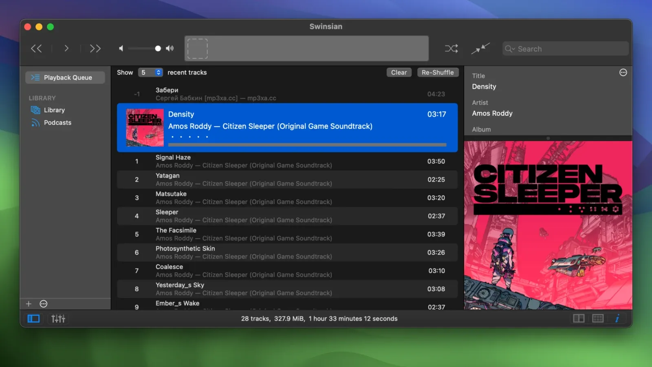Open Podcasts in the sidebar
The height and width of the screenshot is (367, 652).
[57, 123]
